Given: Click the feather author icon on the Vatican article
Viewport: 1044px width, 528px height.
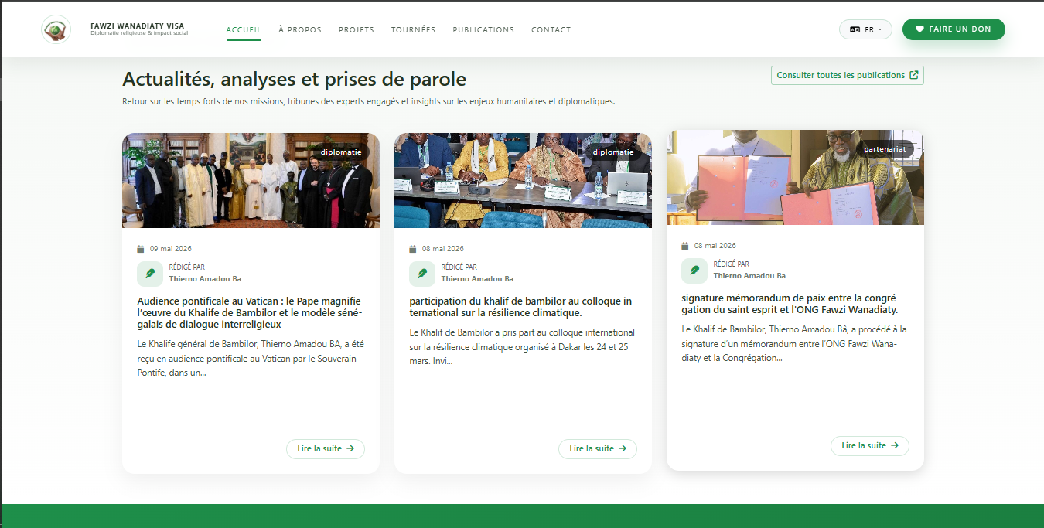Looking at the screenshot, I should click(x=150, y=273).
